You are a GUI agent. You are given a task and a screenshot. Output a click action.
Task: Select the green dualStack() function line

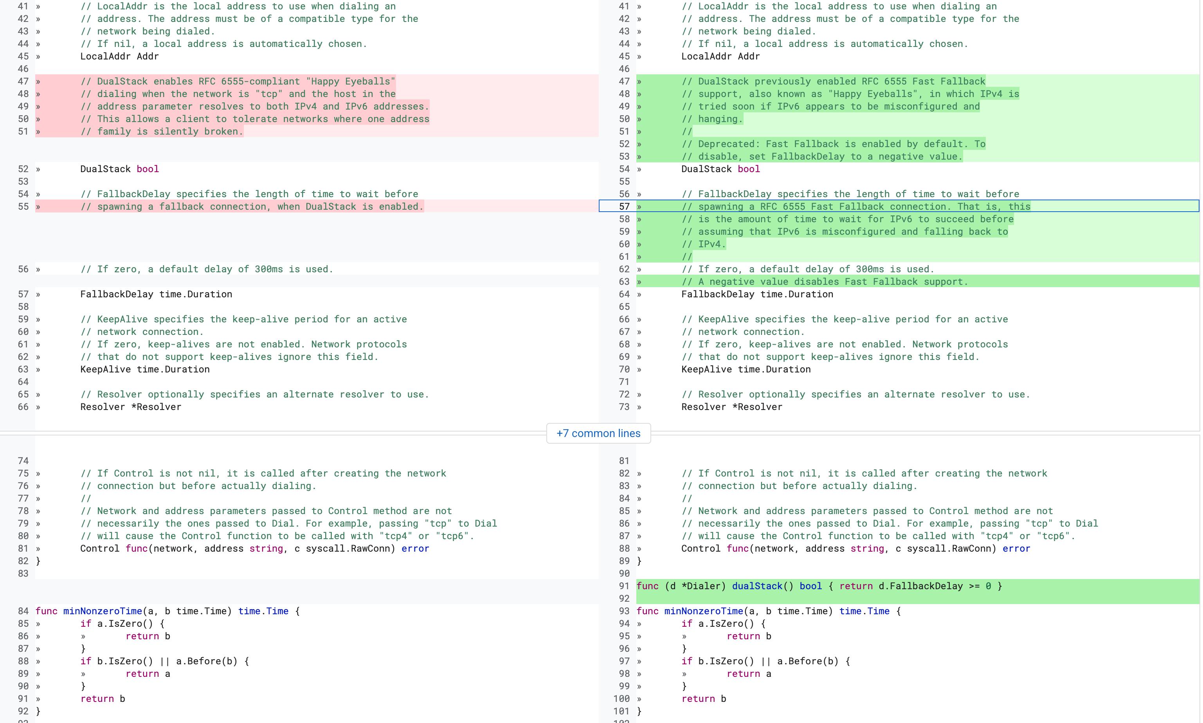pos(819,586)
